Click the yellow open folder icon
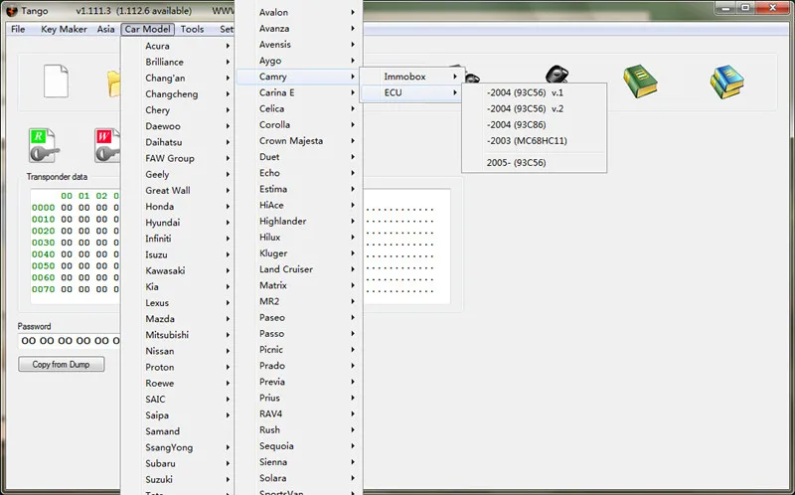 [x=114, y=83]
